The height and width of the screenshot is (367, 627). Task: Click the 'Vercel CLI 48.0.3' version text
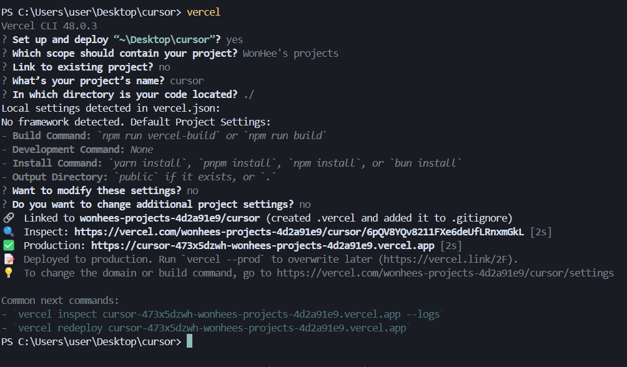(x=49, y=26)
